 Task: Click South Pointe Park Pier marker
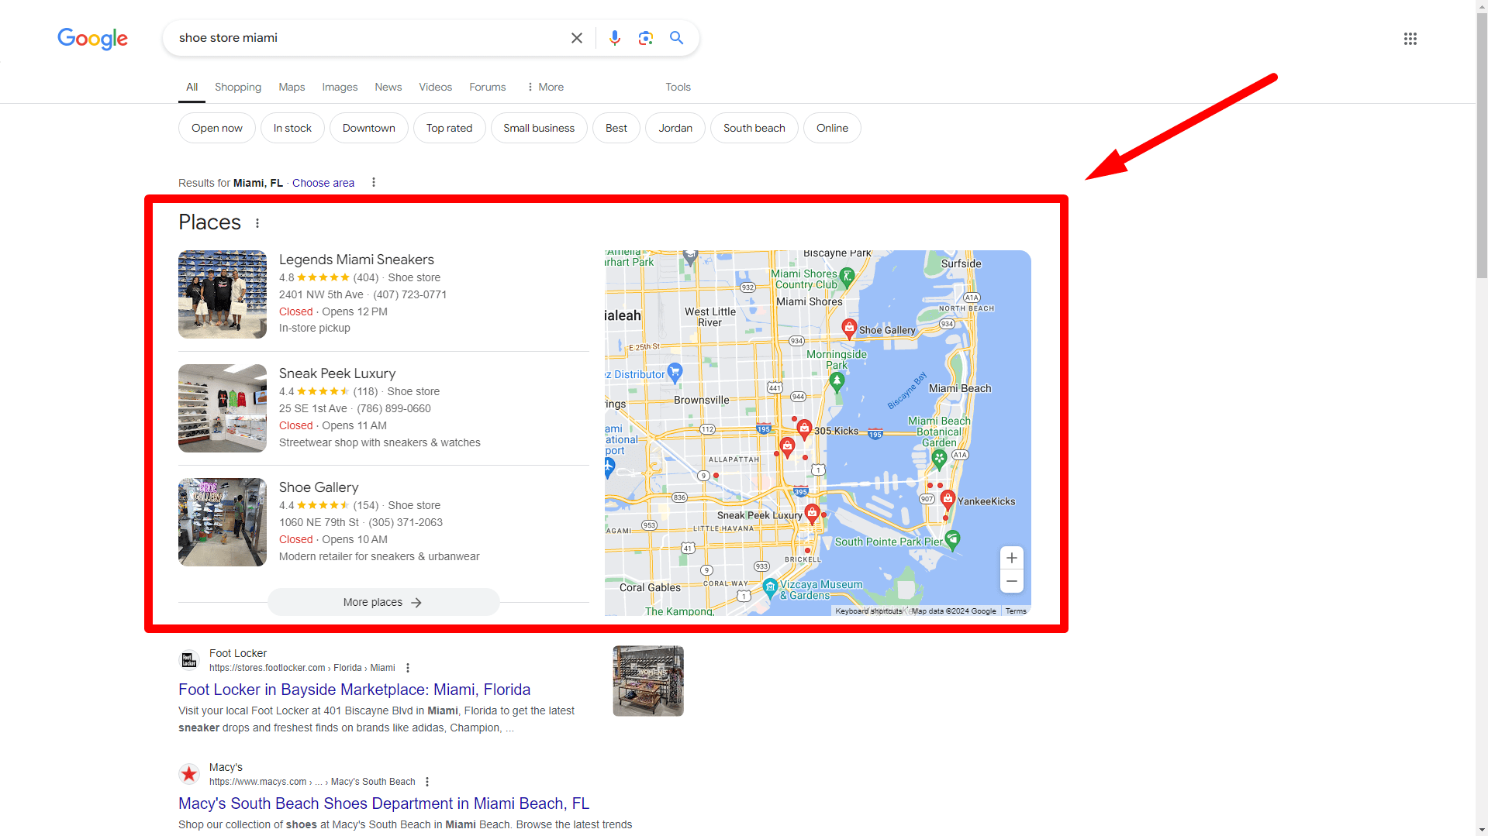click(x=953, y=538)
